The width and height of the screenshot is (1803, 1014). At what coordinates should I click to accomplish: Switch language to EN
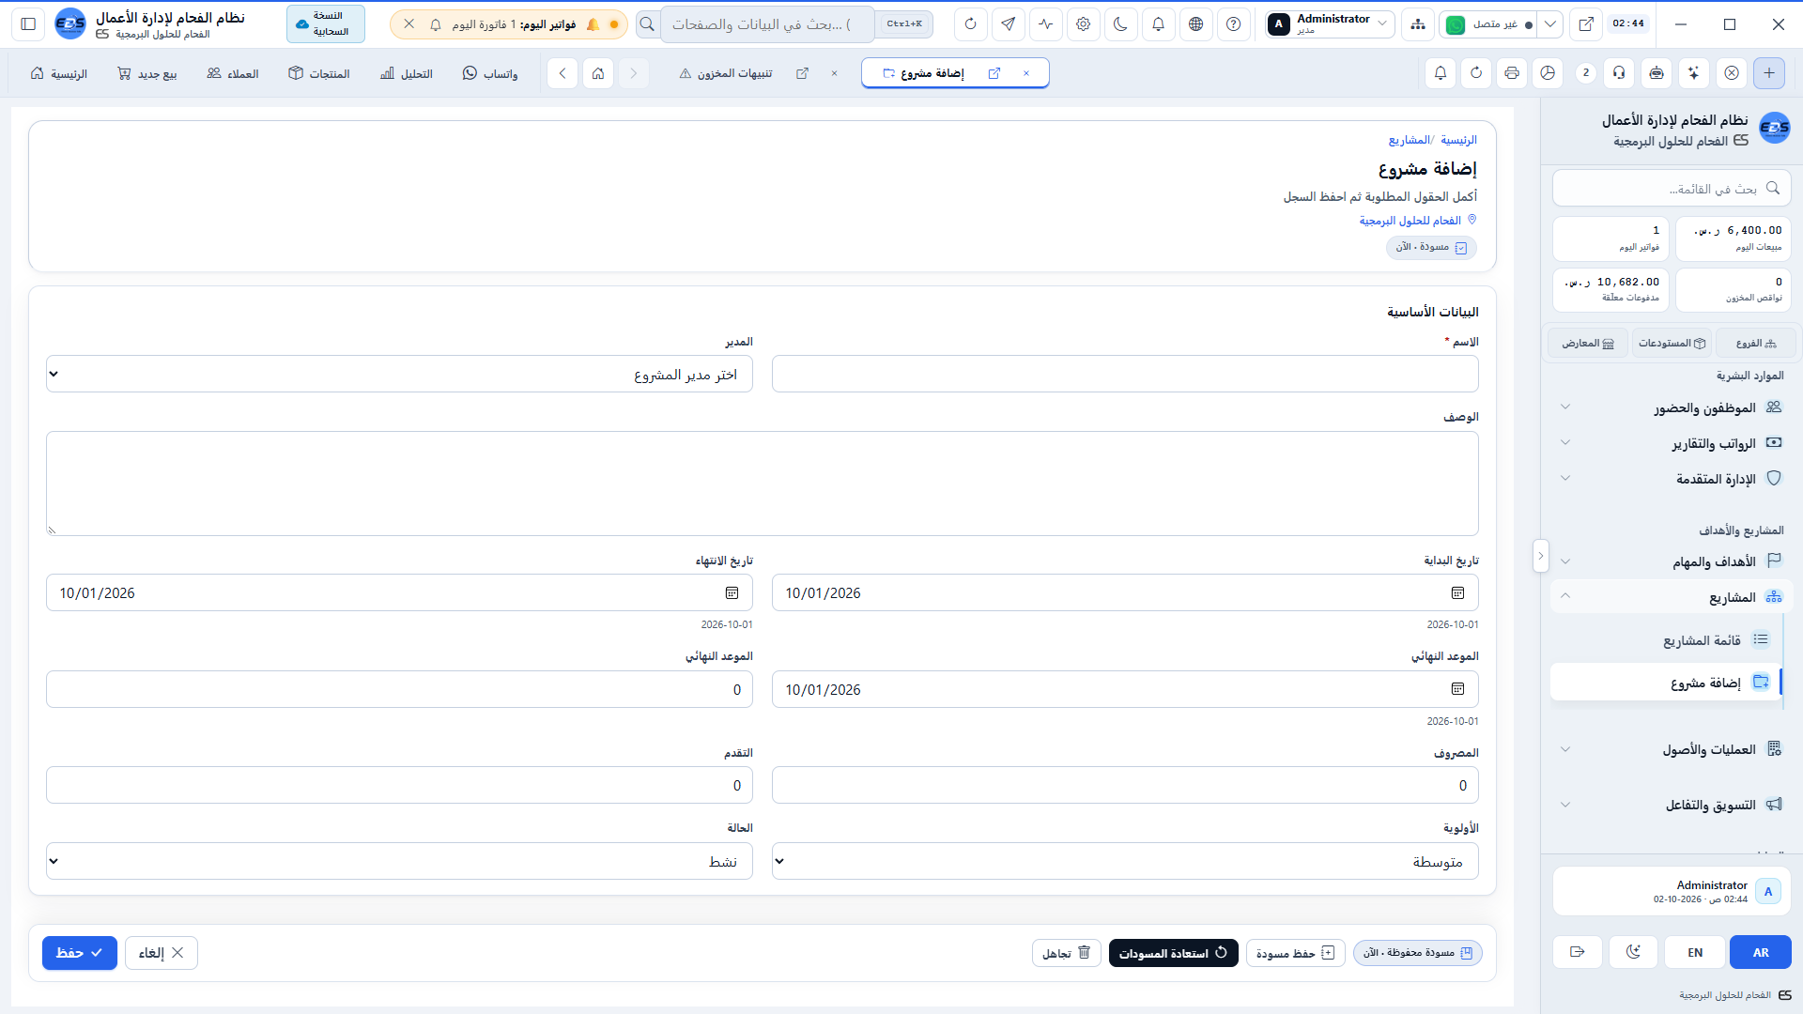click(1695, 952)
